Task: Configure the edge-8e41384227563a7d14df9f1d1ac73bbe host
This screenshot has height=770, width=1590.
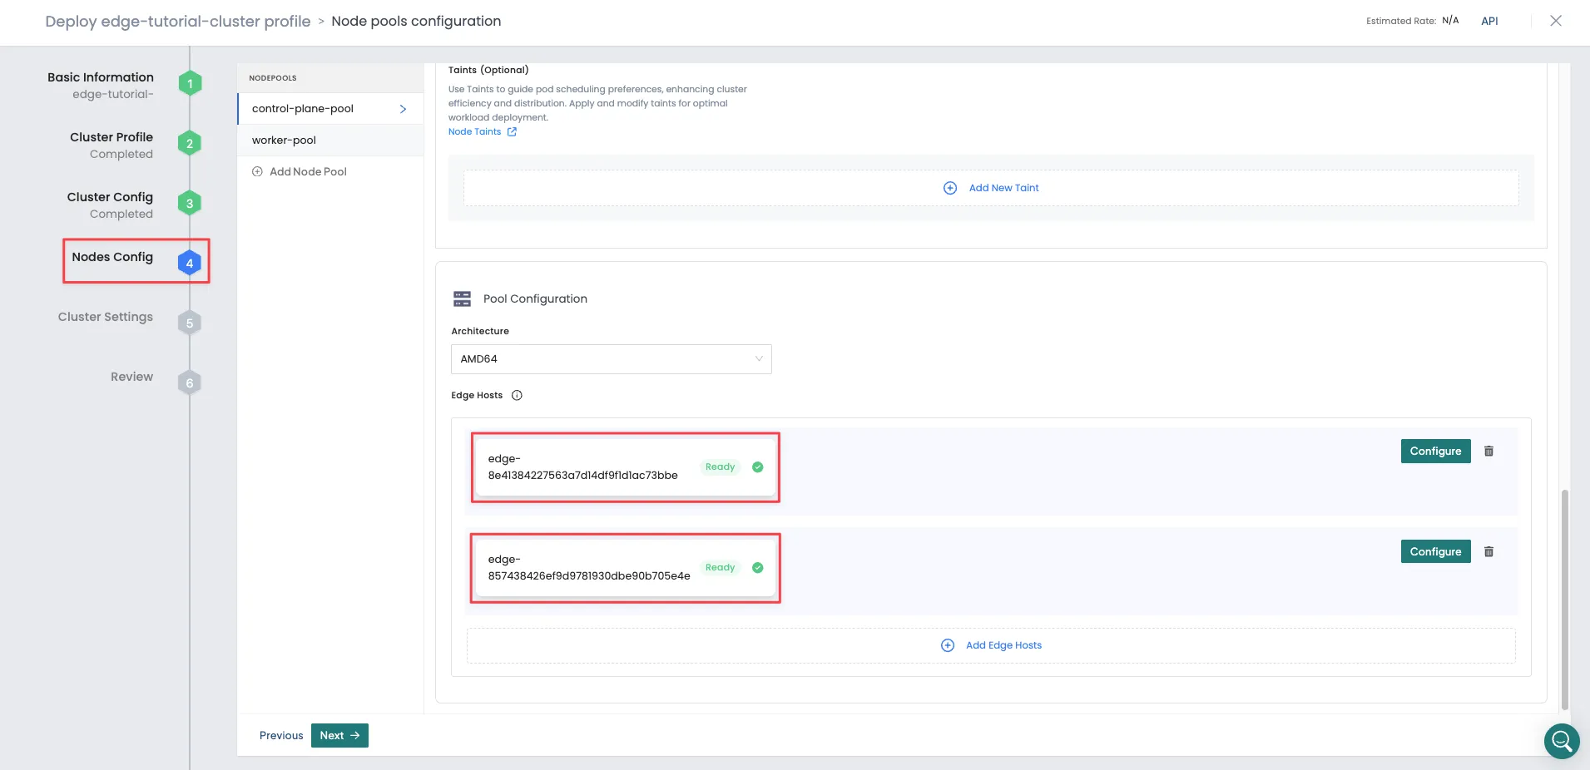Action: [x=1434, y=451]
